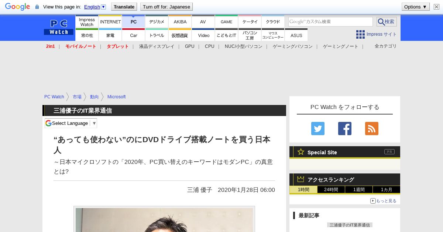
Task: Select the highlighted PC site tab
Action: (134, 22)
